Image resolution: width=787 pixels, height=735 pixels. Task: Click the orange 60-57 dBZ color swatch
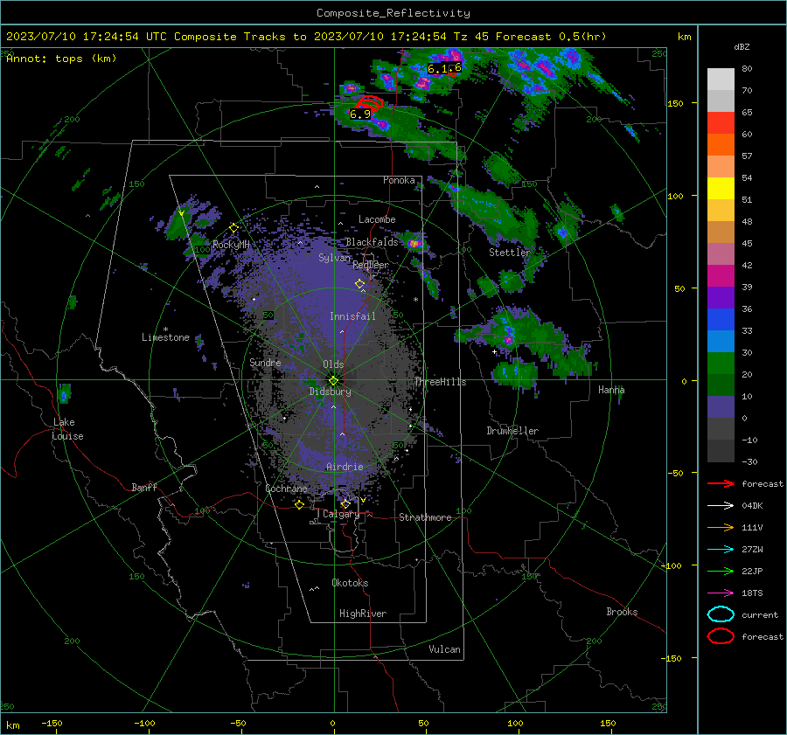click(721, 145)
